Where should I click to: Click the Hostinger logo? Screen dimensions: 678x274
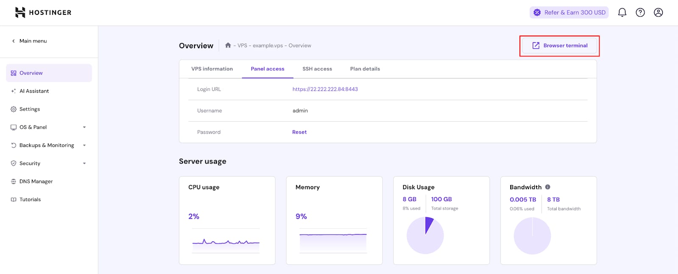pos(43,12)
